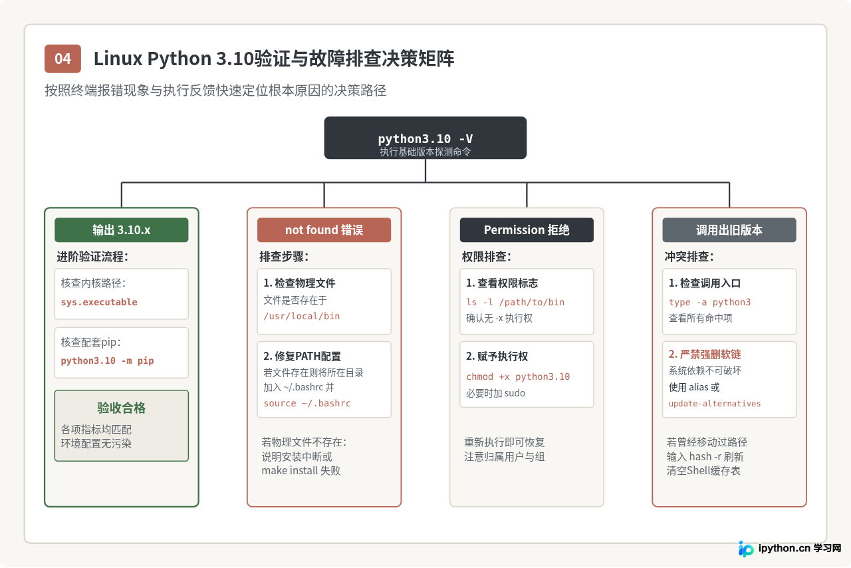Click the 04 section number badge
Screen dimensions: 851x568
click(62, 59)
